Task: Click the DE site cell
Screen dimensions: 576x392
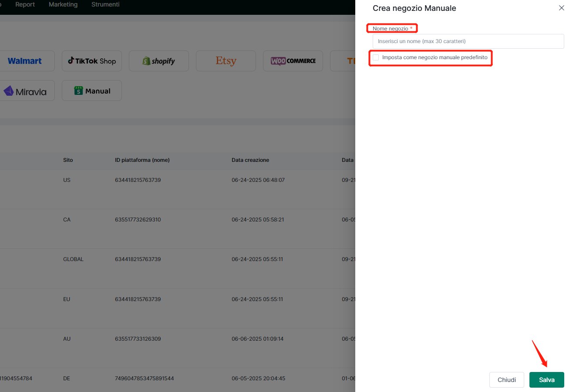Action: coord(67,379)
